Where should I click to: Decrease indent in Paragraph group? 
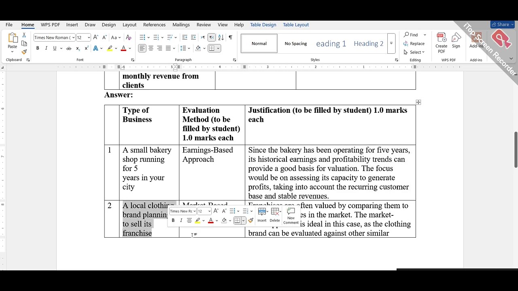(185, 38)
